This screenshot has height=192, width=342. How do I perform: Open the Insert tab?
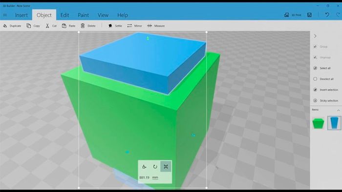pos(21,15)
